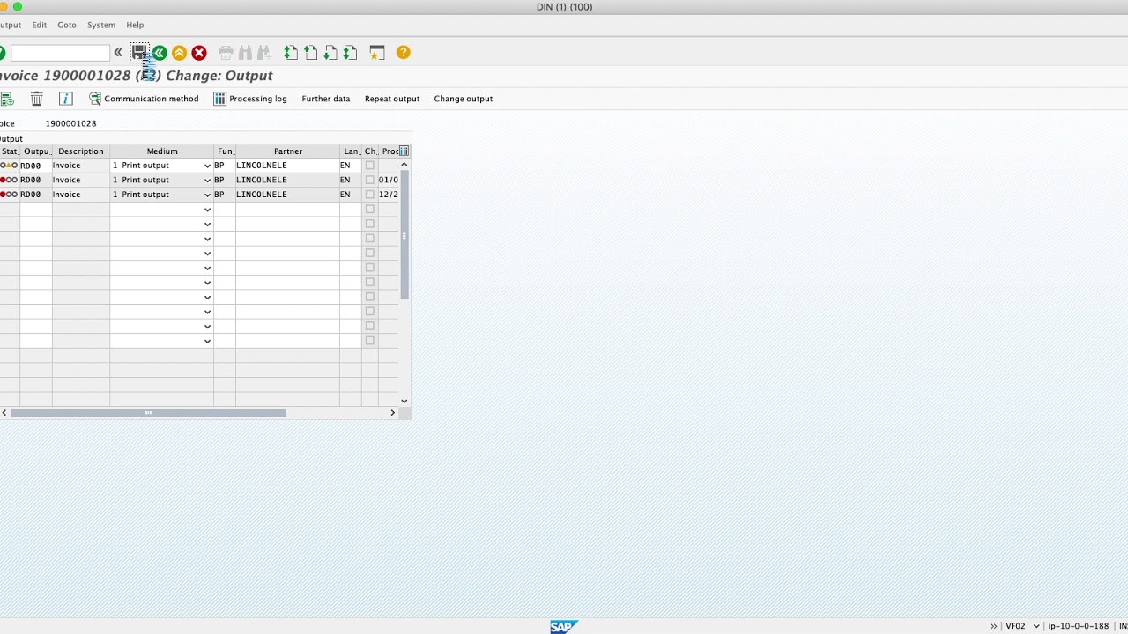Click the horizontal scrollbar thumb below the table
The image size is (1128, 634).
pos(148,413)
